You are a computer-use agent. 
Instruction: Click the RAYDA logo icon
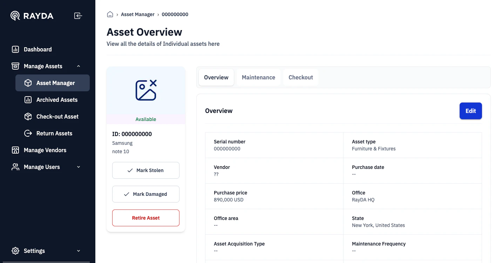(15, 16)
